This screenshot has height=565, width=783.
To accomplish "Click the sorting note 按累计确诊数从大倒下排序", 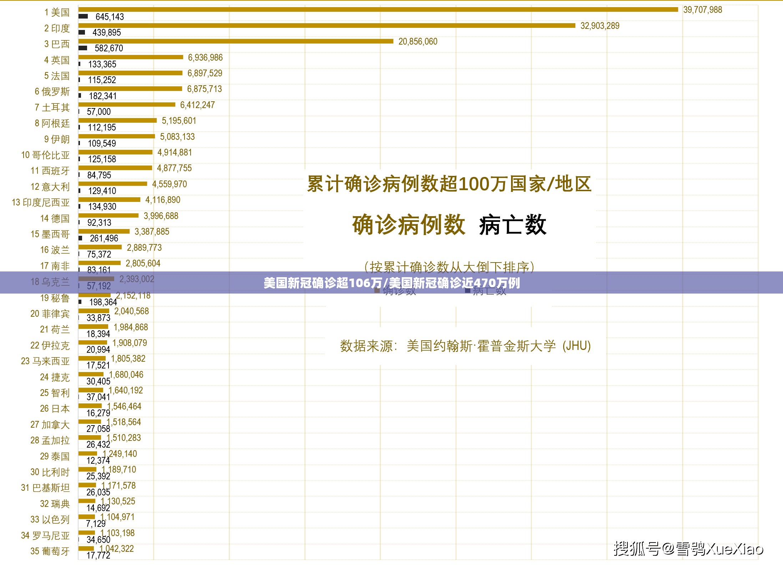I will (x=449, y=267).
